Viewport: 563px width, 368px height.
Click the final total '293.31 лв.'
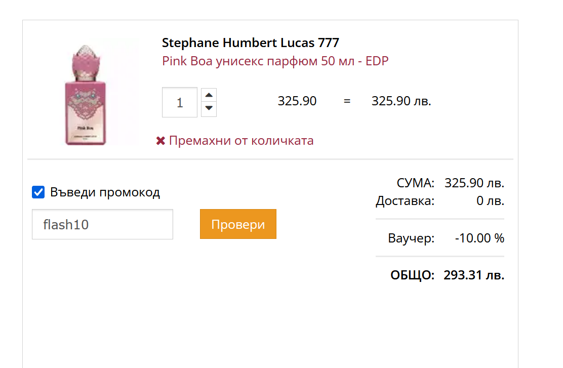click(474, 275)
